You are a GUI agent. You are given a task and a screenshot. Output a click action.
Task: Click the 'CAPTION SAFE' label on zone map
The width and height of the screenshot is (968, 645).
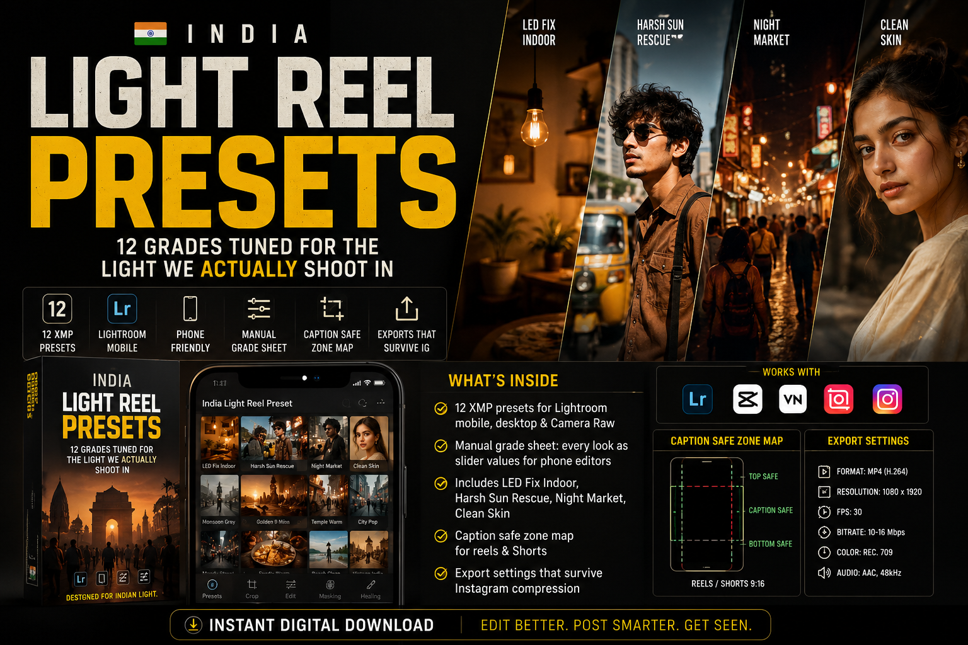(771, 510)
